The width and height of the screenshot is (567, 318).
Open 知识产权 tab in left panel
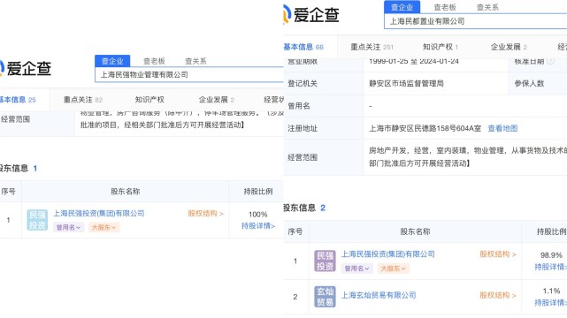(149, 100)
